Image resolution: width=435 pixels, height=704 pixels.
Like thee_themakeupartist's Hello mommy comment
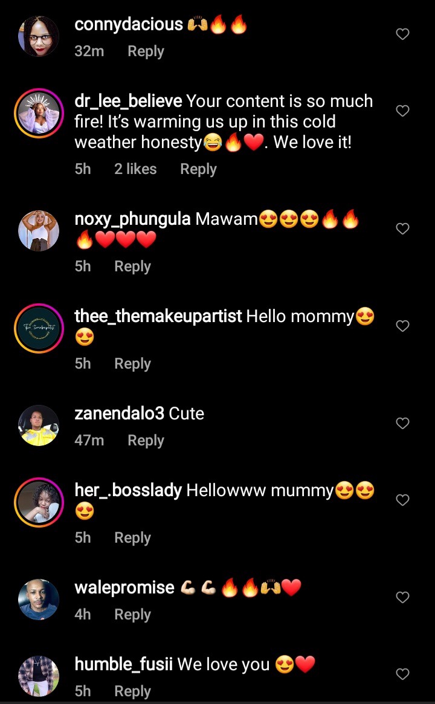[x=403, y=326]
